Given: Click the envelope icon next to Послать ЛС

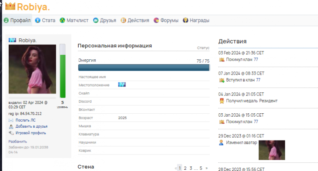Looking at the screenshot, I should tap(11, 120).
